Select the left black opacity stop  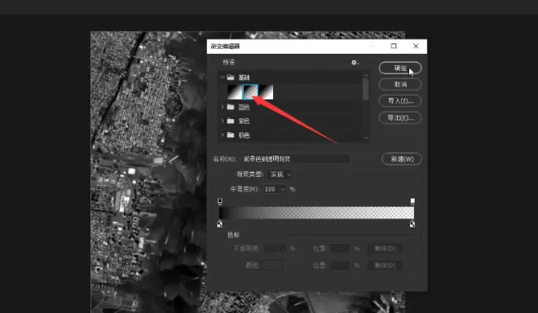coord(220,201)
